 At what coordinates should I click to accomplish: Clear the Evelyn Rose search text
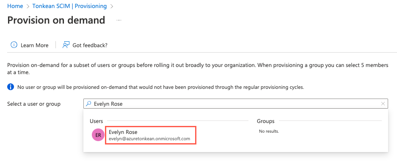383,104
